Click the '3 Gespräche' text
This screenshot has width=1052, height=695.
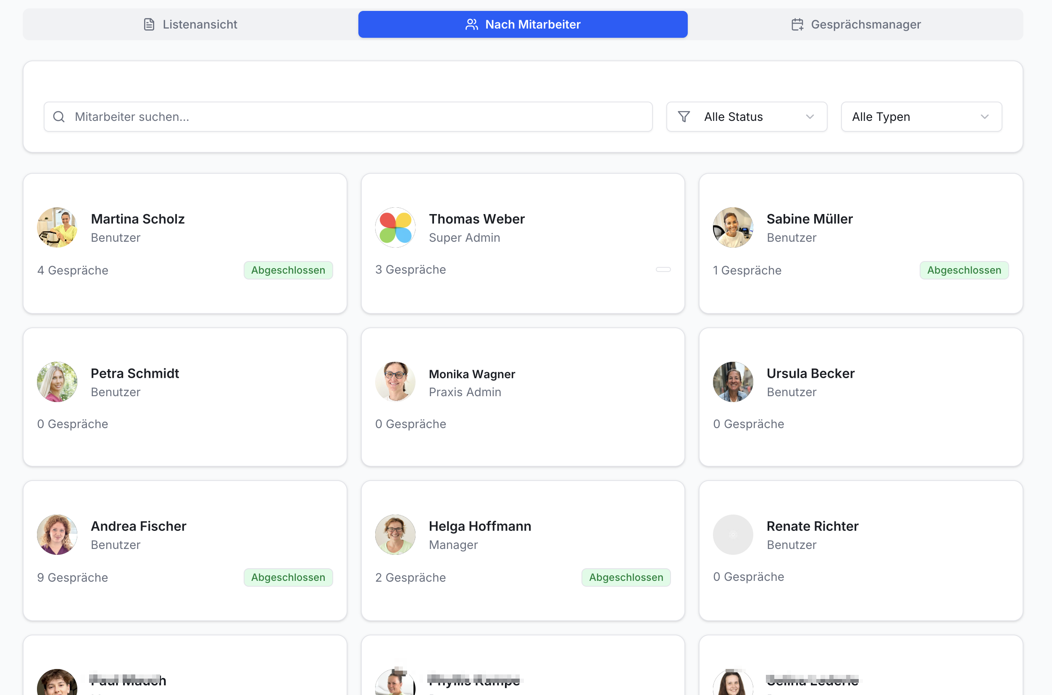point(410,269)
